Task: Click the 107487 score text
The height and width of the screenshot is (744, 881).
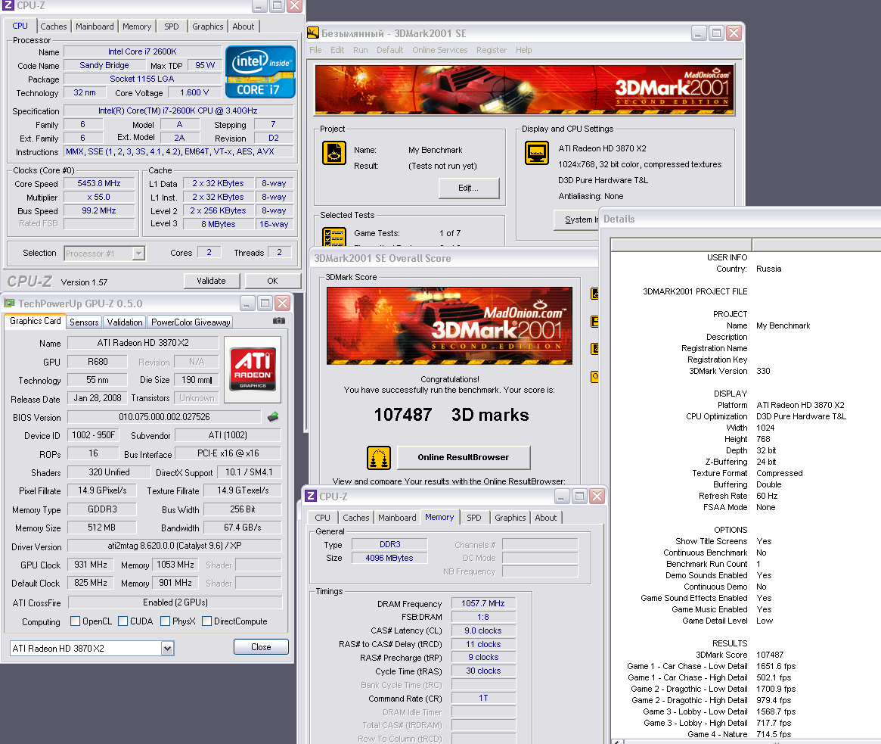Action: (403, 415)
